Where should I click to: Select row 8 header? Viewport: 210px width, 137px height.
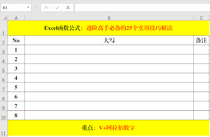tap(4, 97)
